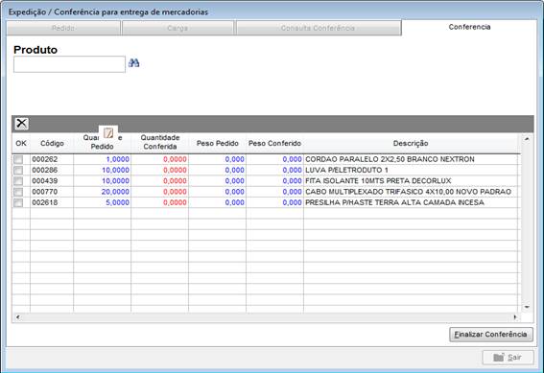Focus the Produto input field
The height and width of the screenshot is (373, 544).
(69, 64)
